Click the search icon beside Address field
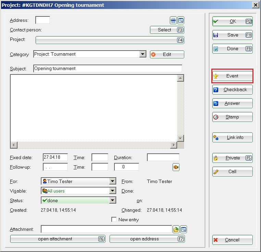This screenshot has width=261, height=252. [181, 20]
